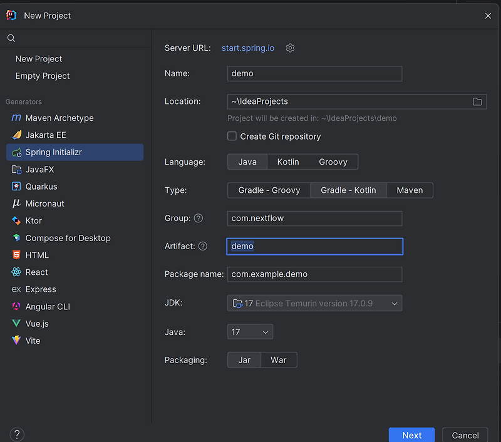The image size is (501, 442).
Task: Select Kotlin as the language
Action: point(288,162)
